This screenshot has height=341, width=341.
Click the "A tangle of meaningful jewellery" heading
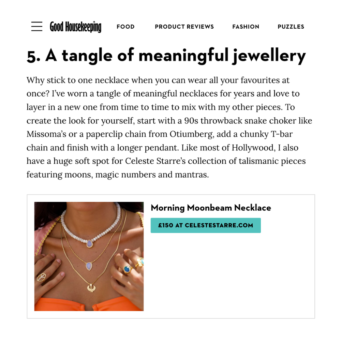166,56
